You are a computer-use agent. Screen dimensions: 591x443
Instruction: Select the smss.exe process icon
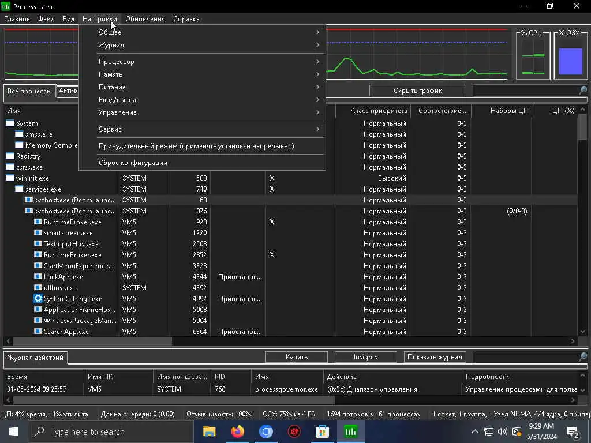pyautogui.click(x=19, y=134)
